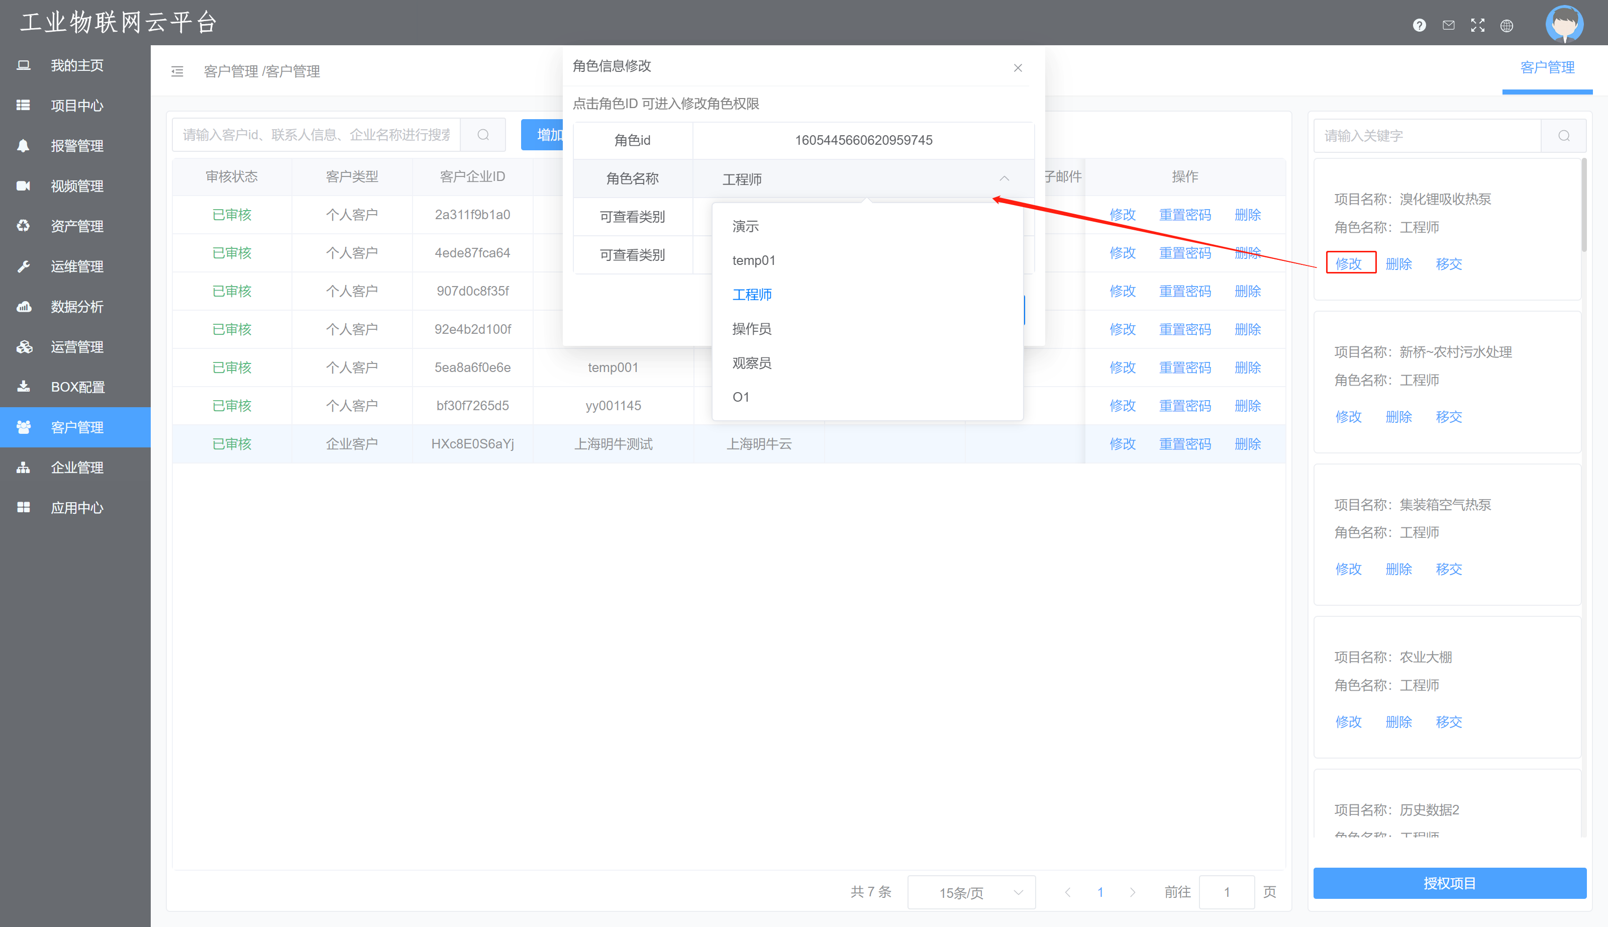Click 修改 in the 上海明牛测试 row
The width and height of the screenshot is (1608, 927).
click(1123, 444)
